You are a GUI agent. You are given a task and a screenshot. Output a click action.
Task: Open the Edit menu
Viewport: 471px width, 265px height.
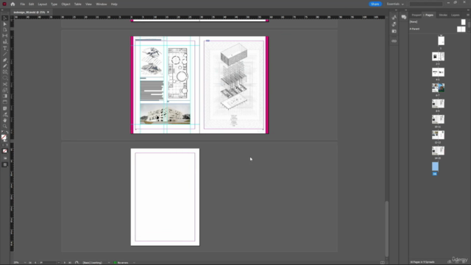pyautogui.click(x=31, y=4)
